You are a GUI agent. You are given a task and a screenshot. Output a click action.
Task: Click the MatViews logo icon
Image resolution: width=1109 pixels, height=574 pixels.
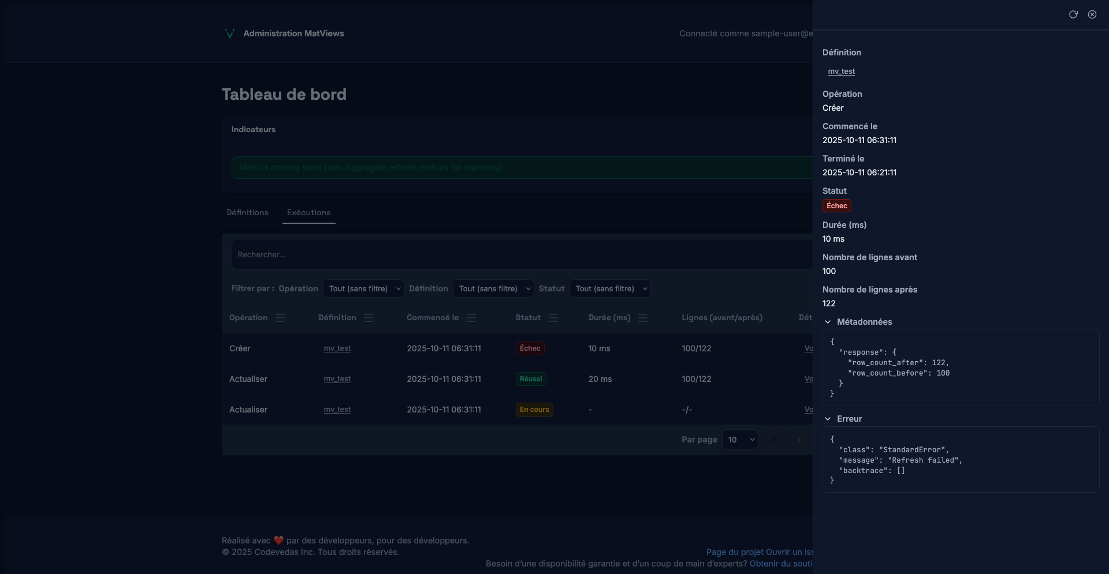tap(229, 33)
